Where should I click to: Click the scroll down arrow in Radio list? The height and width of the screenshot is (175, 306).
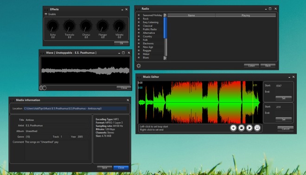pyautogui.click(x=165, y=58)
